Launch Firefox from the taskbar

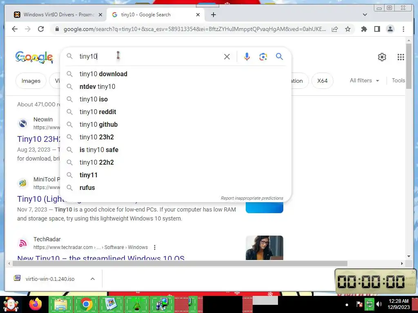(36, 304)
